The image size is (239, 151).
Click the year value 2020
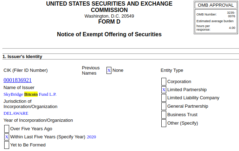tap(91, 137)
